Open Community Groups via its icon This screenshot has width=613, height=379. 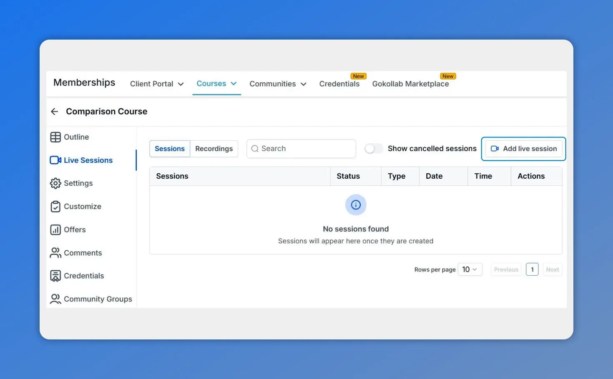click(56, 299)
